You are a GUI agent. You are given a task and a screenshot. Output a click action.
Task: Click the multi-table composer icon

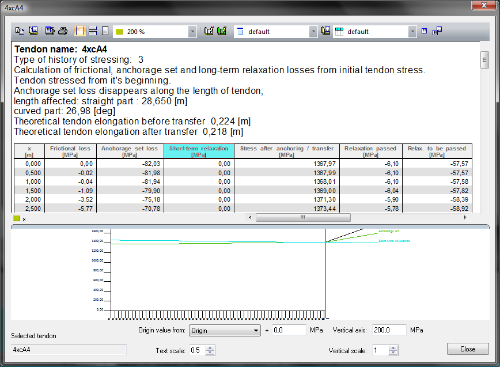point(437,31)
